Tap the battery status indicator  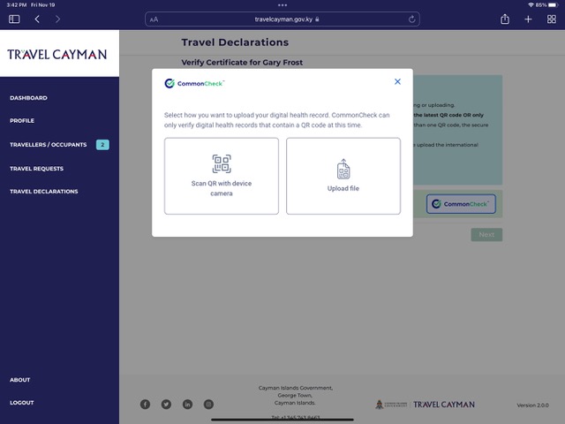coord(553,5)
